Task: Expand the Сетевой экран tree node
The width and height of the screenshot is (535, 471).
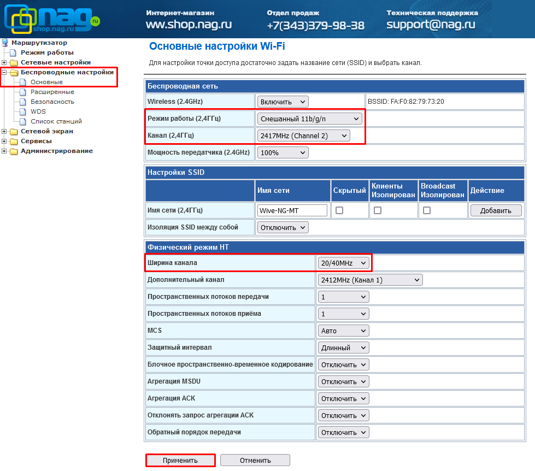Action: pos(5,132)
